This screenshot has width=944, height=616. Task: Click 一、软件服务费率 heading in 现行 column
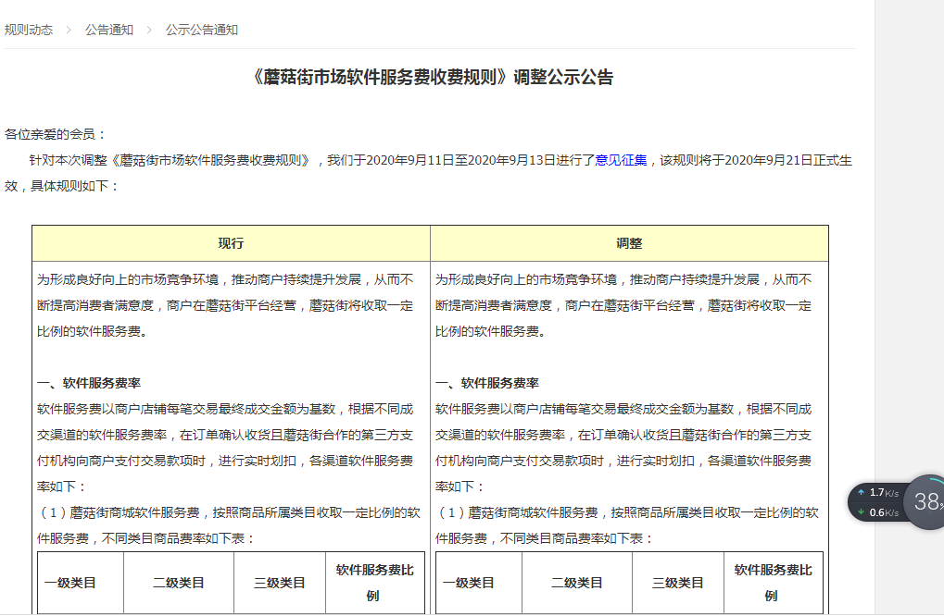[x=89, y=384]
